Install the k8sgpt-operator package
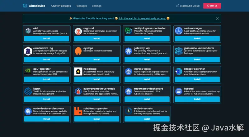This screenshot has width=249, height=137. [197, 79]
